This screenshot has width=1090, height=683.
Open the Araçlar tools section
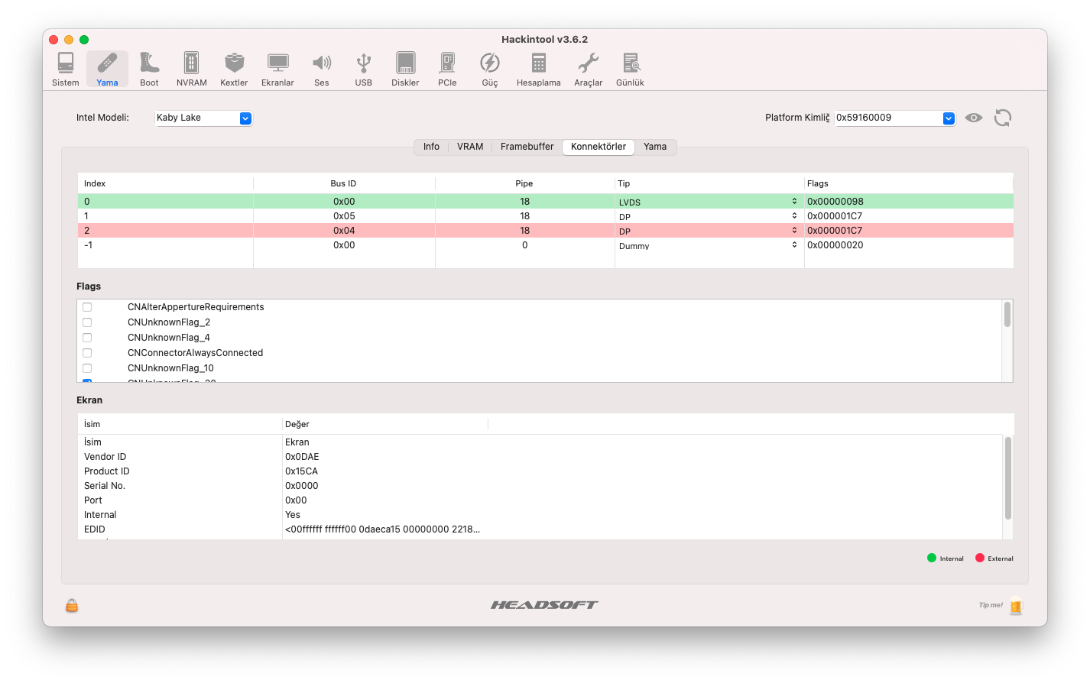click(588, 69)
